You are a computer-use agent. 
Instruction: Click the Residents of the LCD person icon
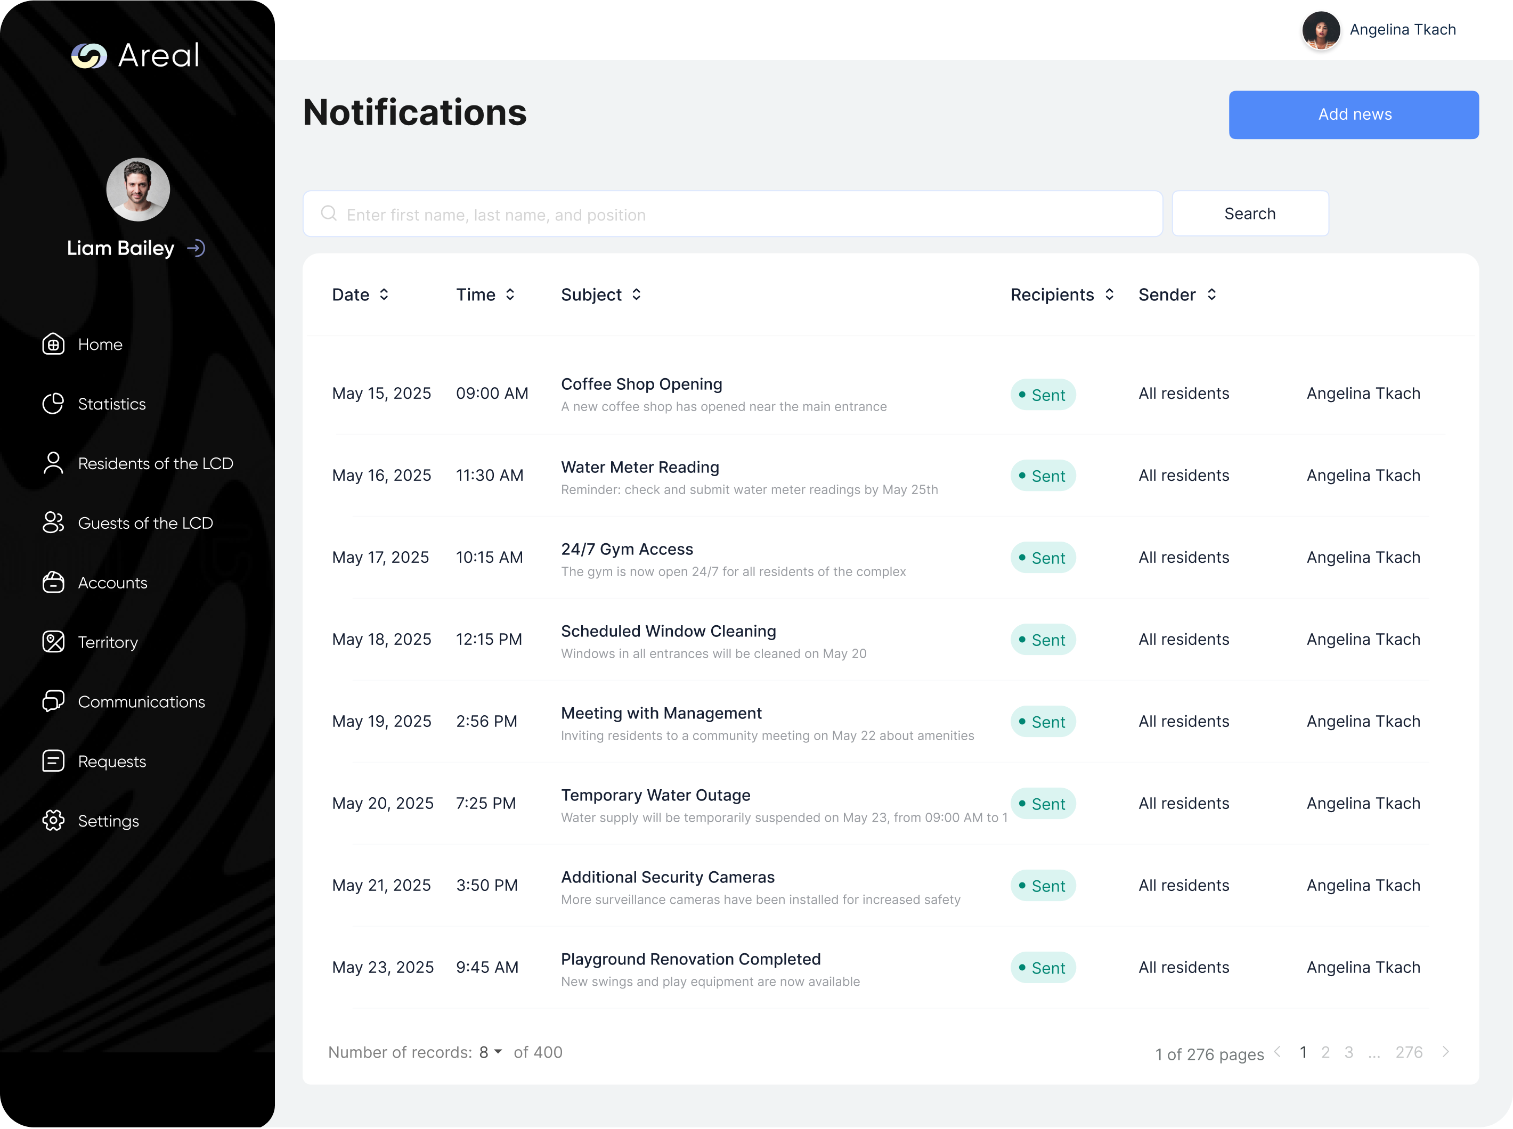click(53, 463)
